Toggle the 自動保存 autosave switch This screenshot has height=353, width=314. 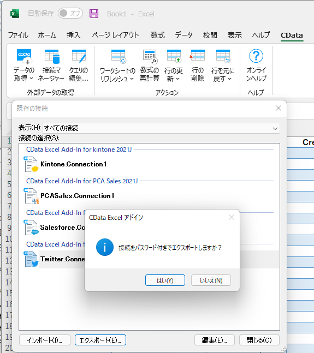pyautogui.click(x=70, y=13)
